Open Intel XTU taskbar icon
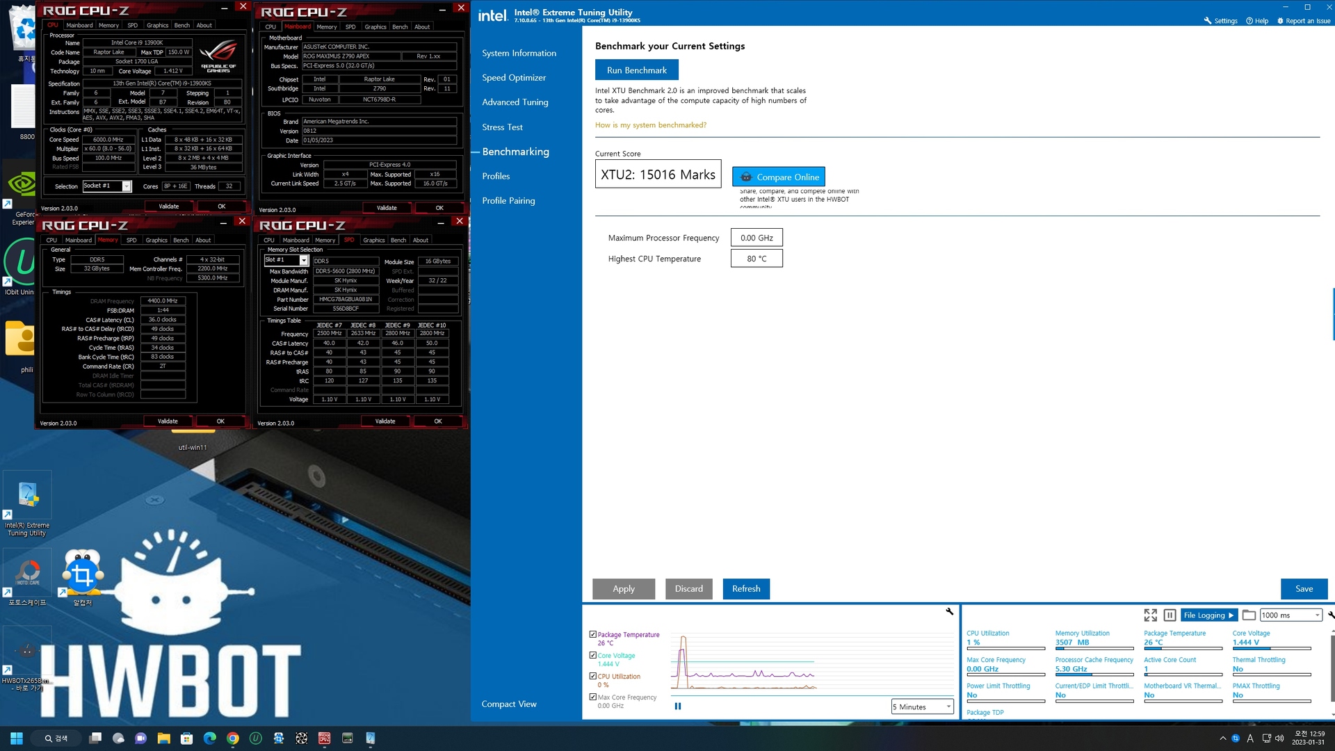This screenshot has height=751, width=1335. pyautogui.click(x=370, y=738)
